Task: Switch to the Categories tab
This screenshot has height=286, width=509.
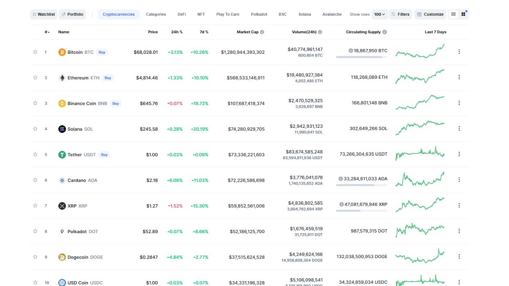Action: click(x=156, y=14)
